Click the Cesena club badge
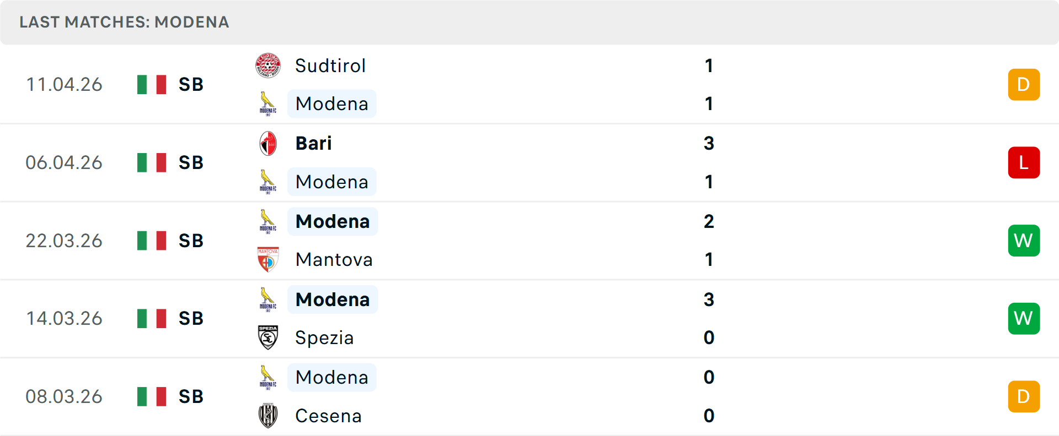The width and height of the screenshot is (1059, 436). [x=268, y=416]
